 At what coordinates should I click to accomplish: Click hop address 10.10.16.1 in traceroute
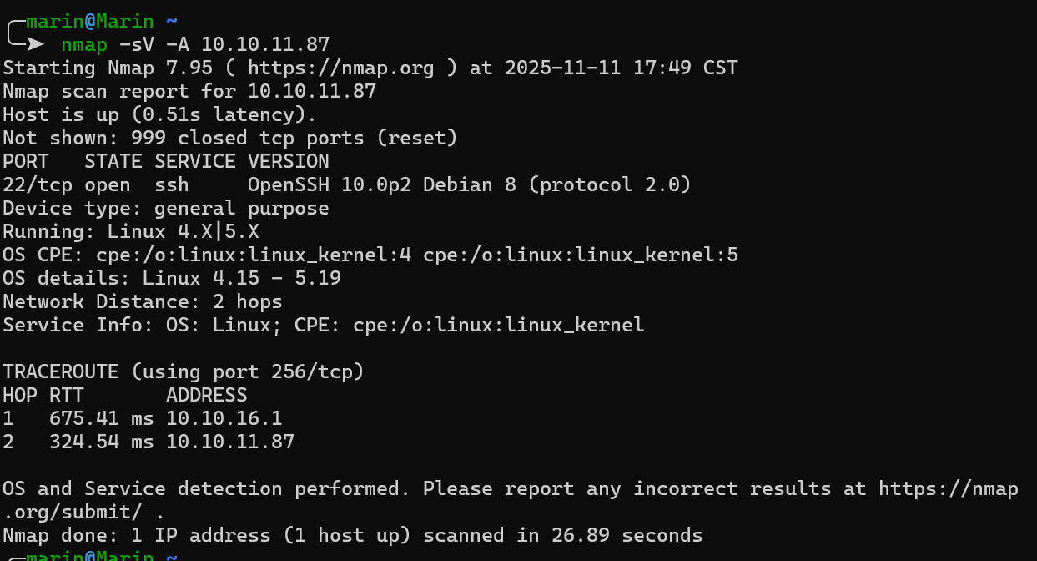tap(224, 418)
